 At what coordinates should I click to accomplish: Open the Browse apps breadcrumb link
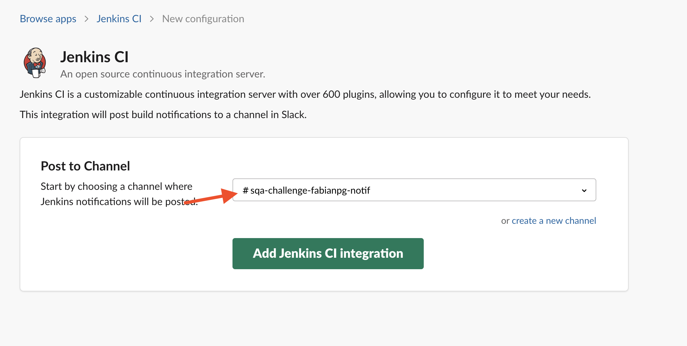point(48,19)
